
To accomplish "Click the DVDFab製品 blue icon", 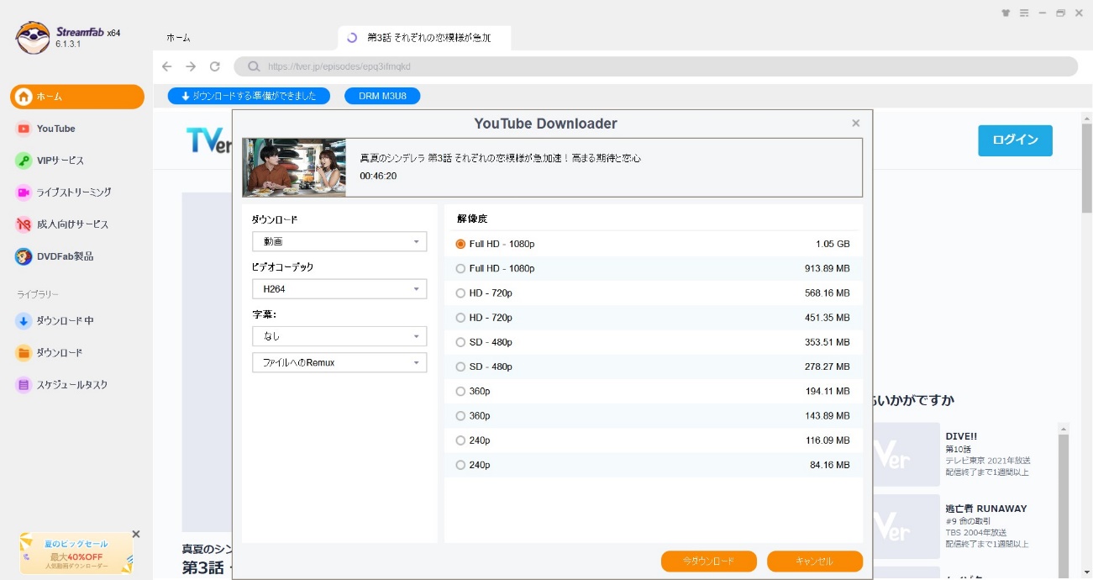I will (x=24, y=256).
